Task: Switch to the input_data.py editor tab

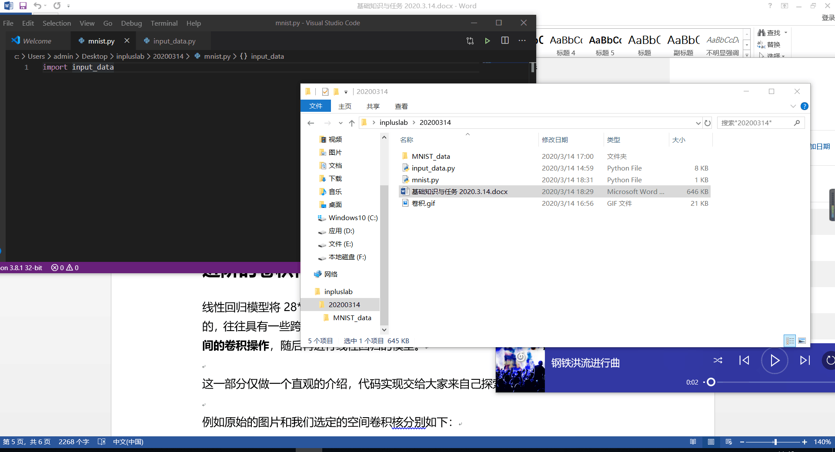Action: coord(174,41)
